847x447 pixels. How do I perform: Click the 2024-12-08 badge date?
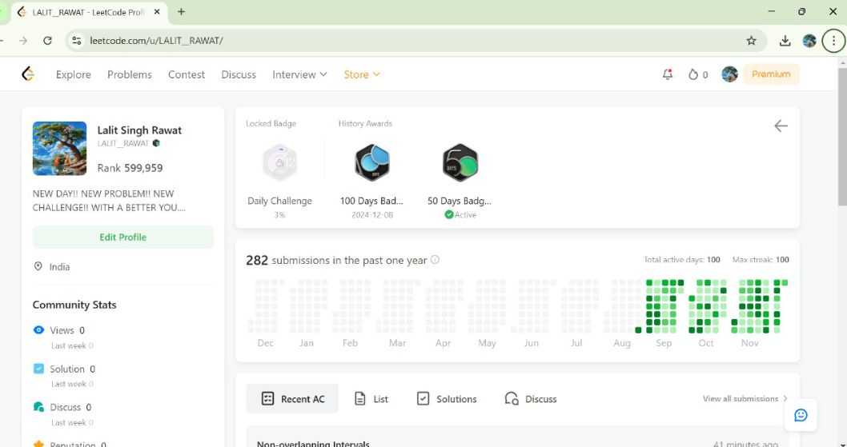coord(372,215)
